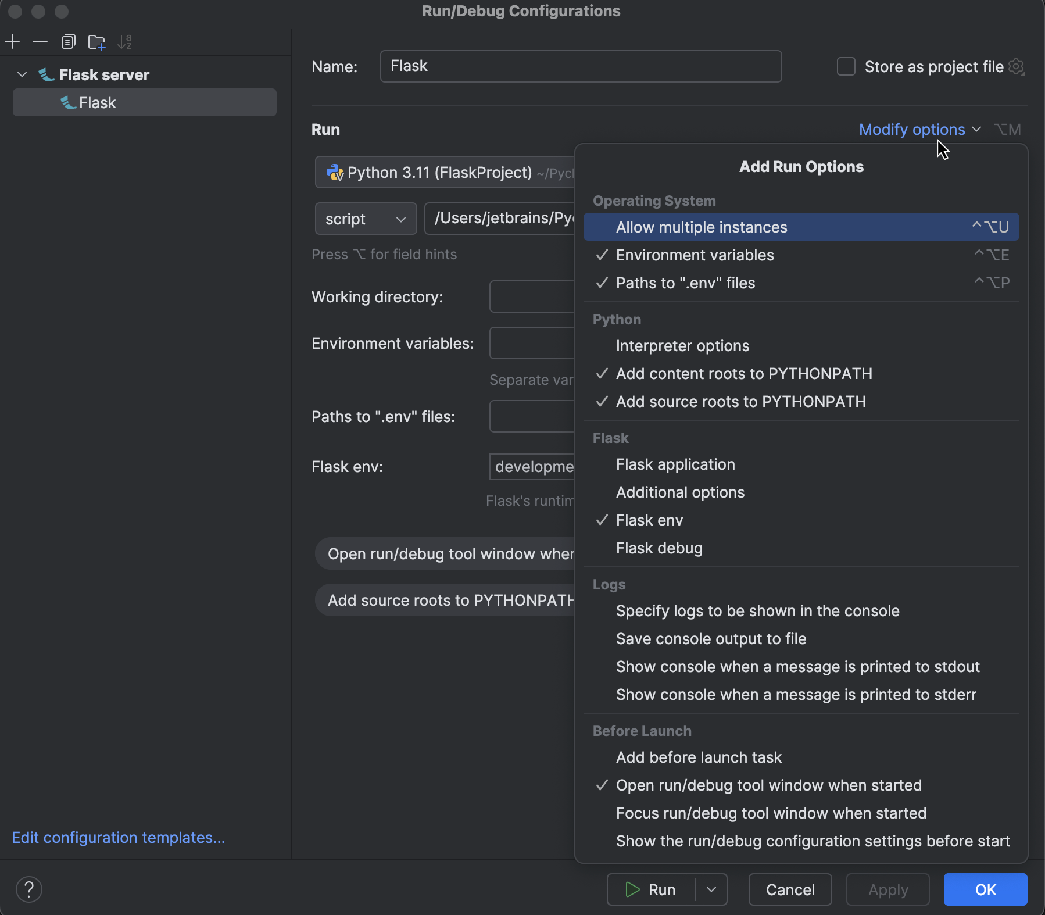Click the Name input field
This screenshot has width=1045, height=915.
pyautogui.click(x=580, y=66)
